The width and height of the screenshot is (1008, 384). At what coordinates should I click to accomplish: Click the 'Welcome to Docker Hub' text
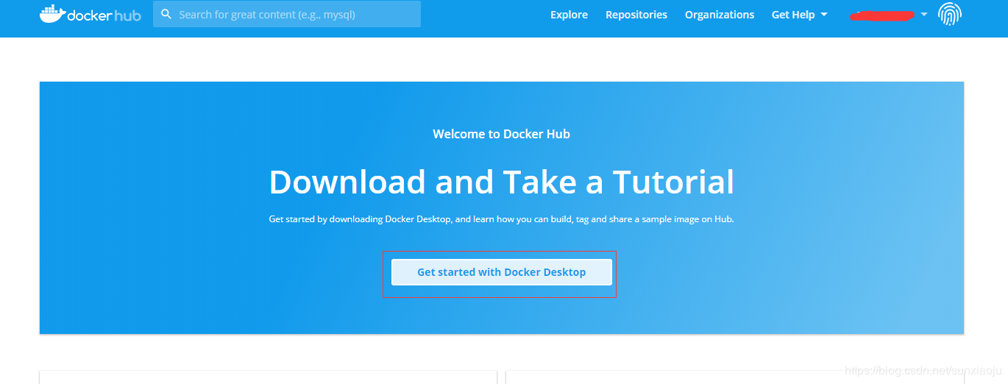(x=502, y=134)
